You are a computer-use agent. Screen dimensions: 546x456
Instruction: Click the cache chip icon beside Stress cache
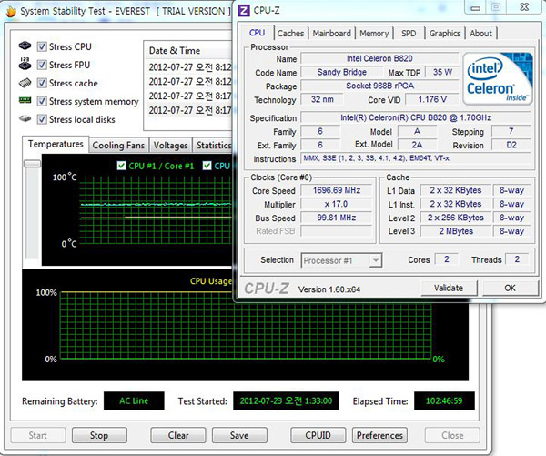pyautogui.click(x=25, y=83)
